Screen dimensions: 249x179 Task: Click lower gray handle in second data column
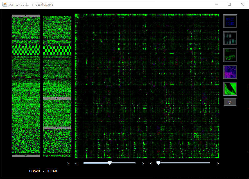56,128
